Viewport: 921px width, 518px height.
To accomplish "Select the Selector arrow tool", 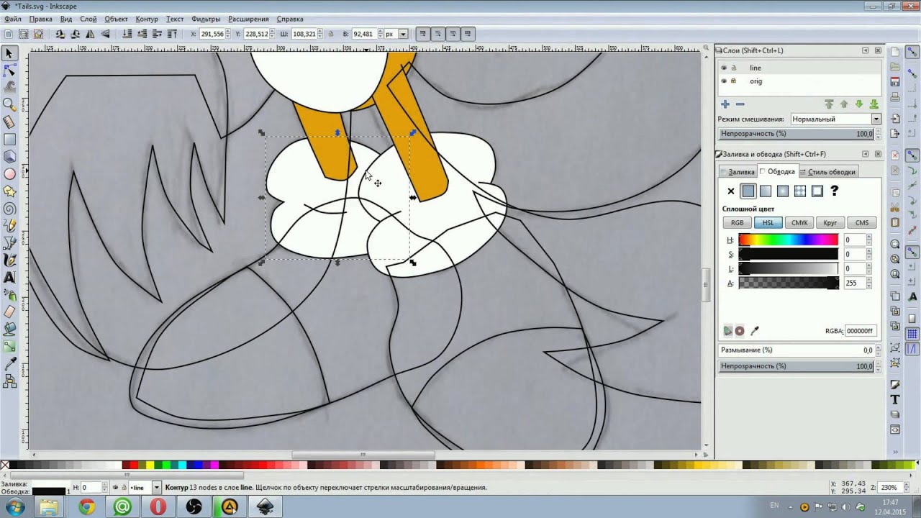I will point(9,53).
